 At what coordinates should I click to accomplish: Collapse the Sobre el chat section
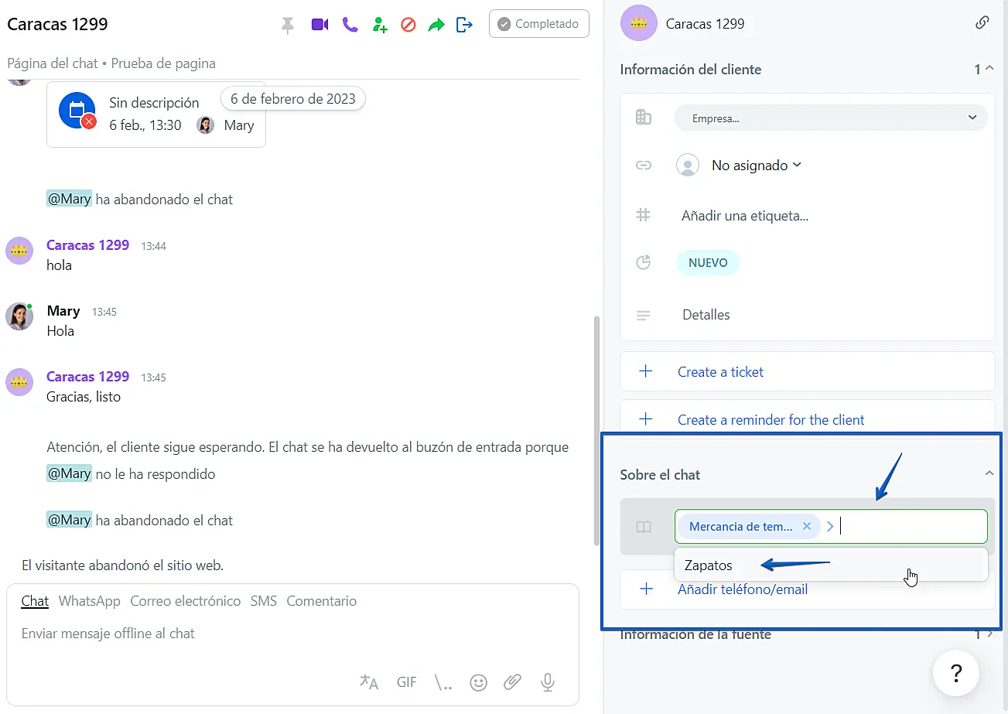point(989,473)
